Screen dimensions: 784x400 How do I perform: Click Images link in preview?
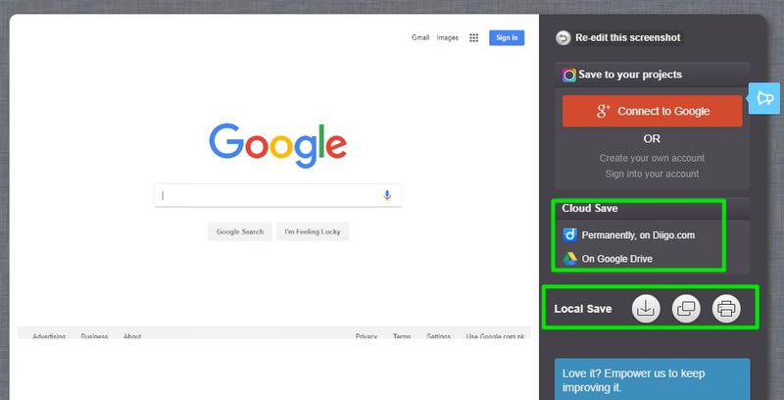448,37
